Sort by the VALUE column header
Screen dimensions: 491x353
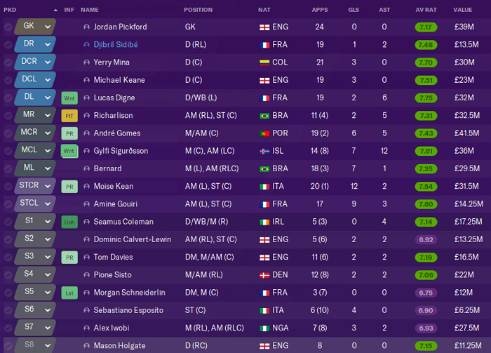[x=462, y=10]
